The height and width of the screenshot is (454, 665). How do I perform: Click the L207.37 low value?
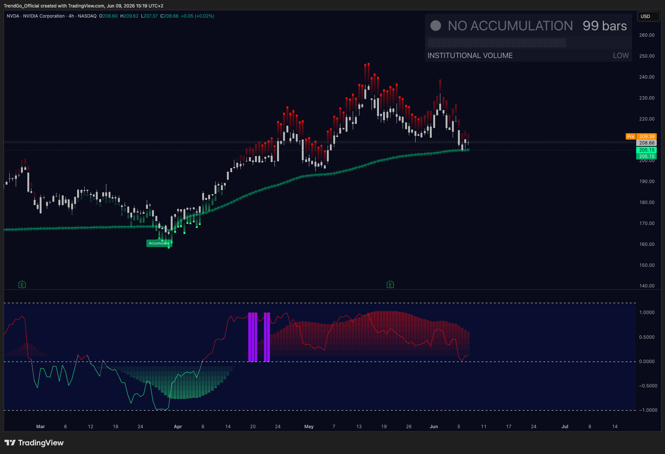[x=149, y=16]
